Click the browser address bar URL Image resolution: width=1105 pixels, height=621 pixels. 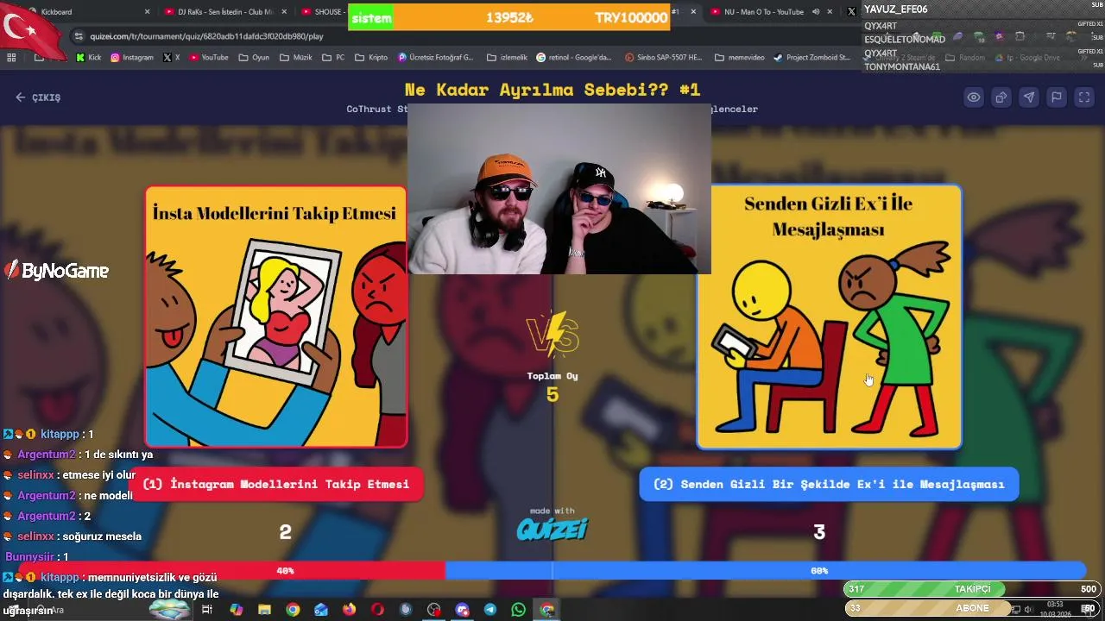pyautogui.click(x=207, y=36)
